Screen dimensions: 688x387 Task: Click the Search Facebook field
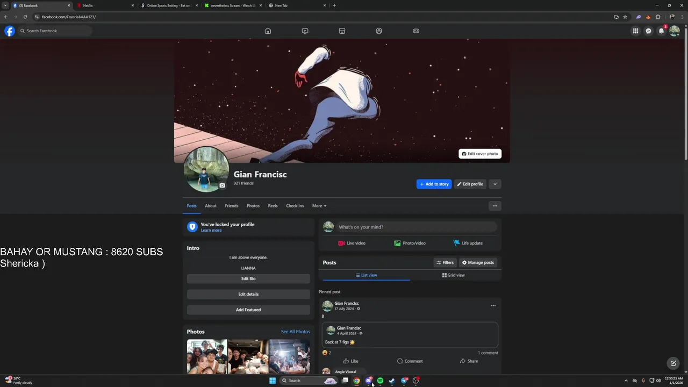click(x=55, y=31)
